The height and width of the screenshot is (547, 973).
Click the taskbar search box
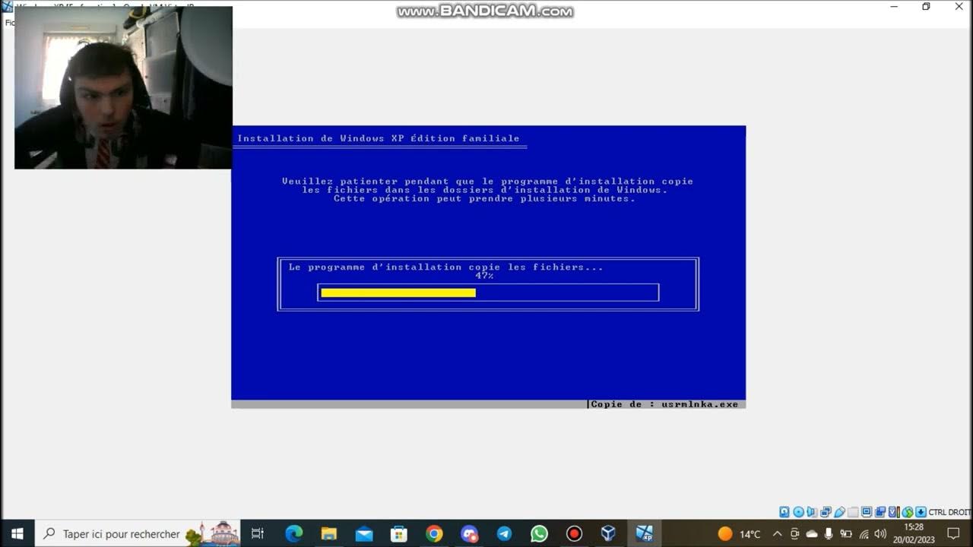tap(138, 533)
